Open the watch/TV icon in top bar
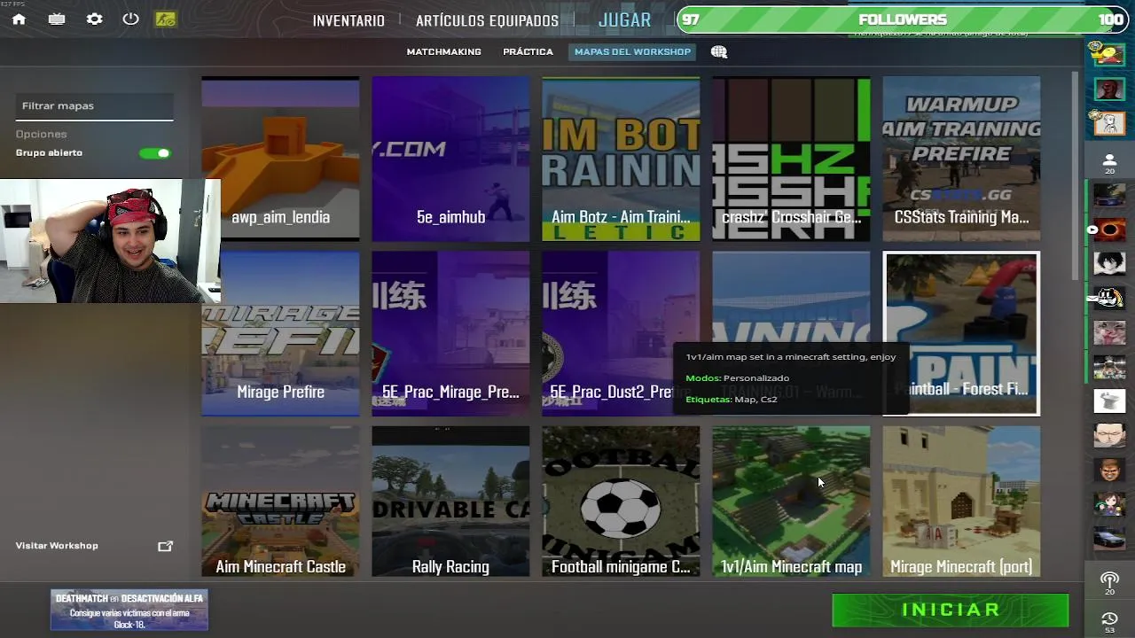The width and height of the screenshot is (1135, 638). [57, 19]
